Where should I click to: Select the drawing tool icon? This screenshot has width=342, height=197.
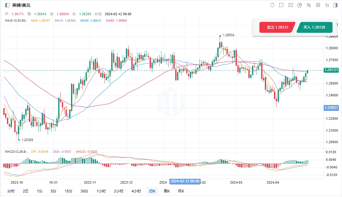click(281, 5)
